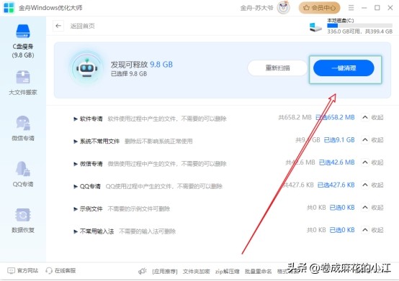Click the user avatar icon
Image resolution: width=399 pixels, height=281 pixels.
coord(284,8)
